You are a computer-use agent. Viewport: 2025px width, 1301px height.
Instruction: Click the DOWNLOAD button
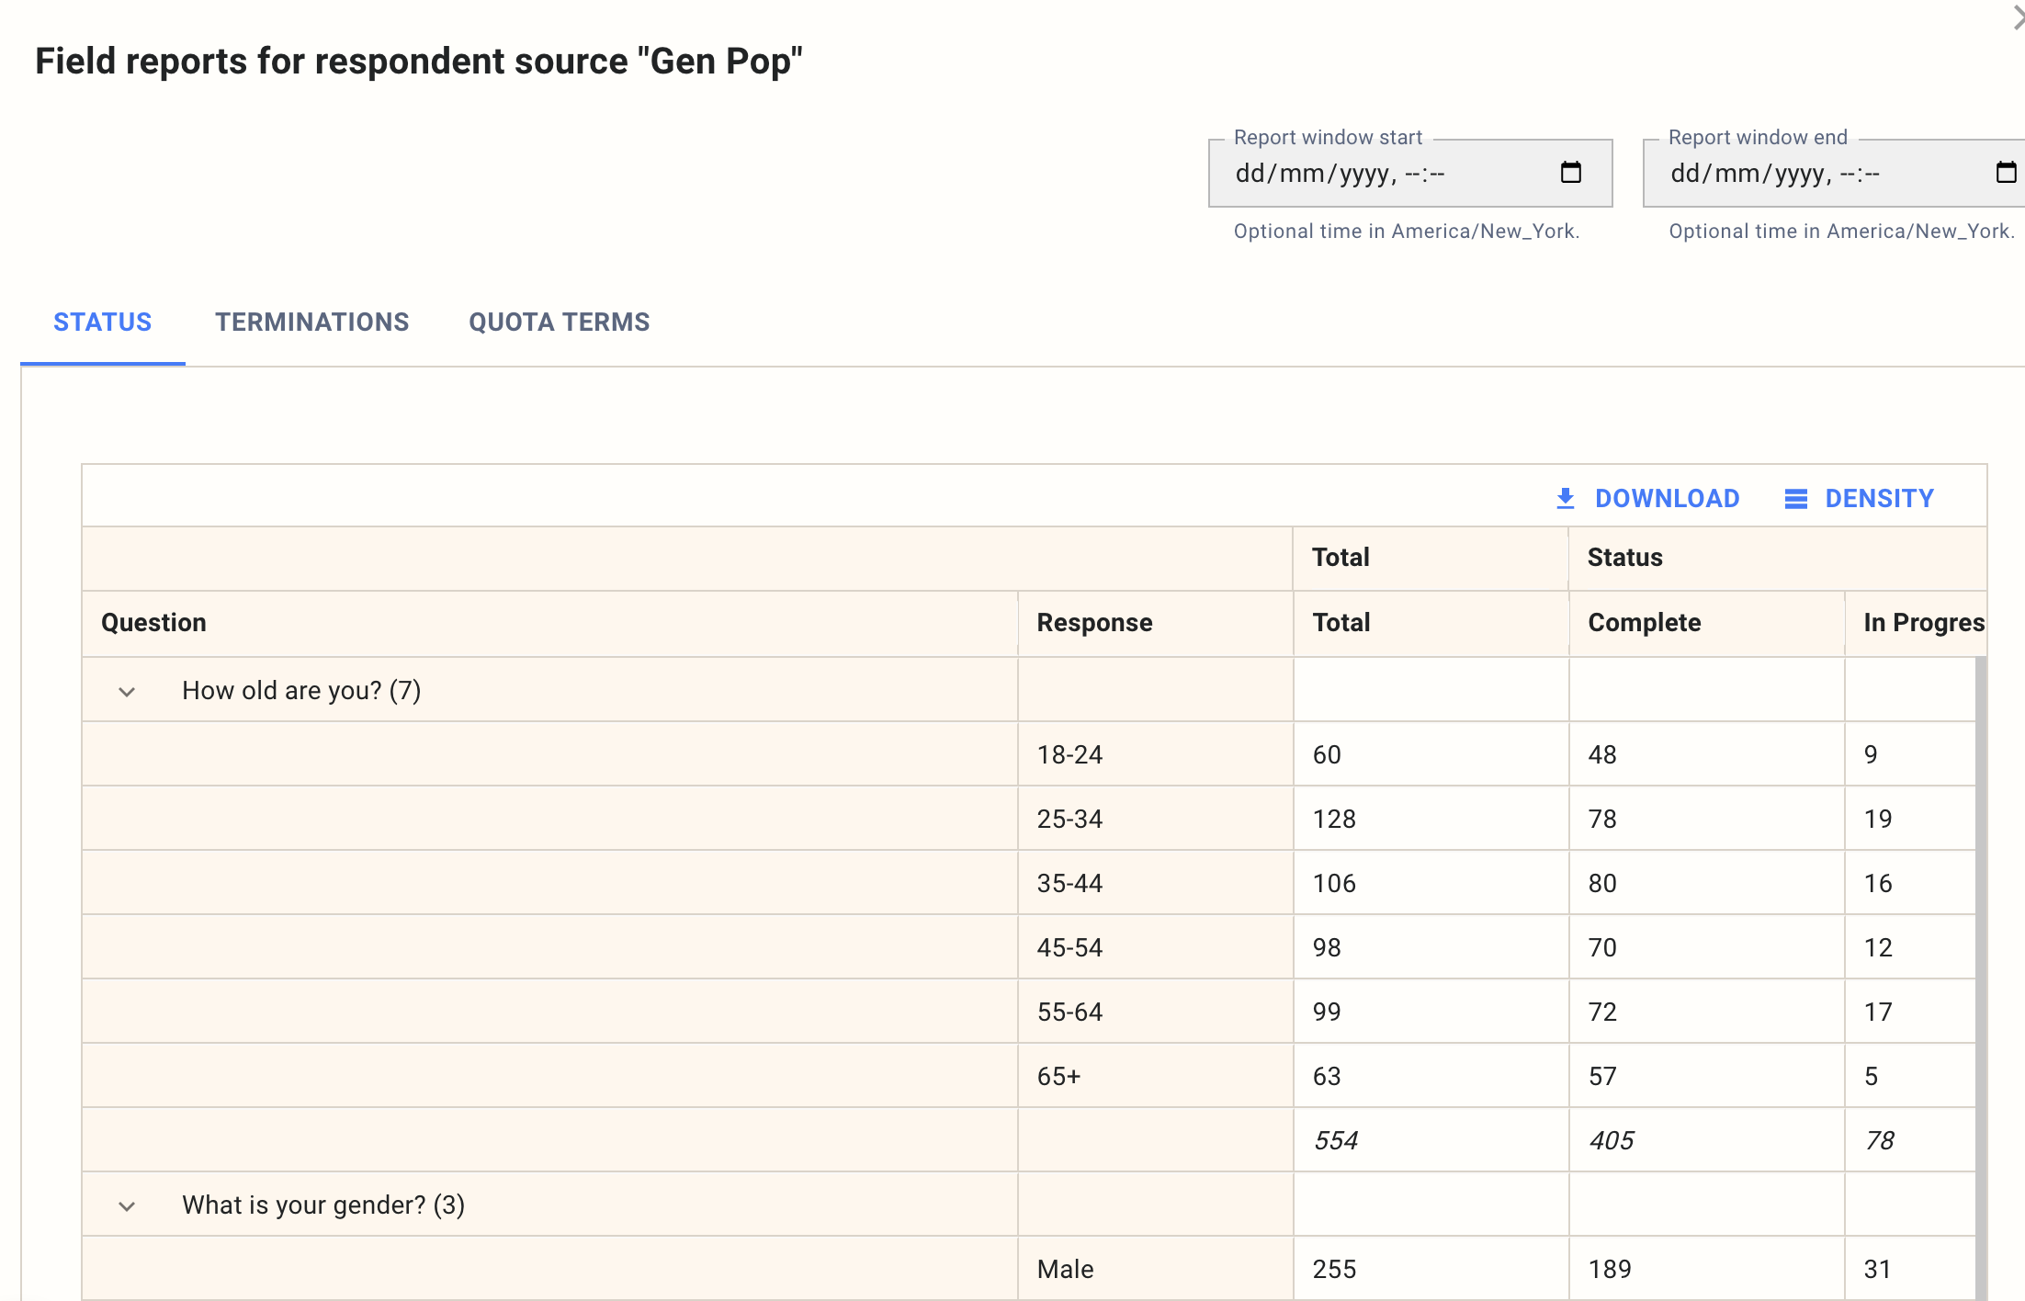pos(1649,497)
